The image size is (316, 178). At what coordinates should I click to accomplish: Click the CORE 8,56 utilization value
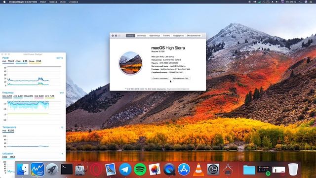pyautogui.click(x=9, y=157)
